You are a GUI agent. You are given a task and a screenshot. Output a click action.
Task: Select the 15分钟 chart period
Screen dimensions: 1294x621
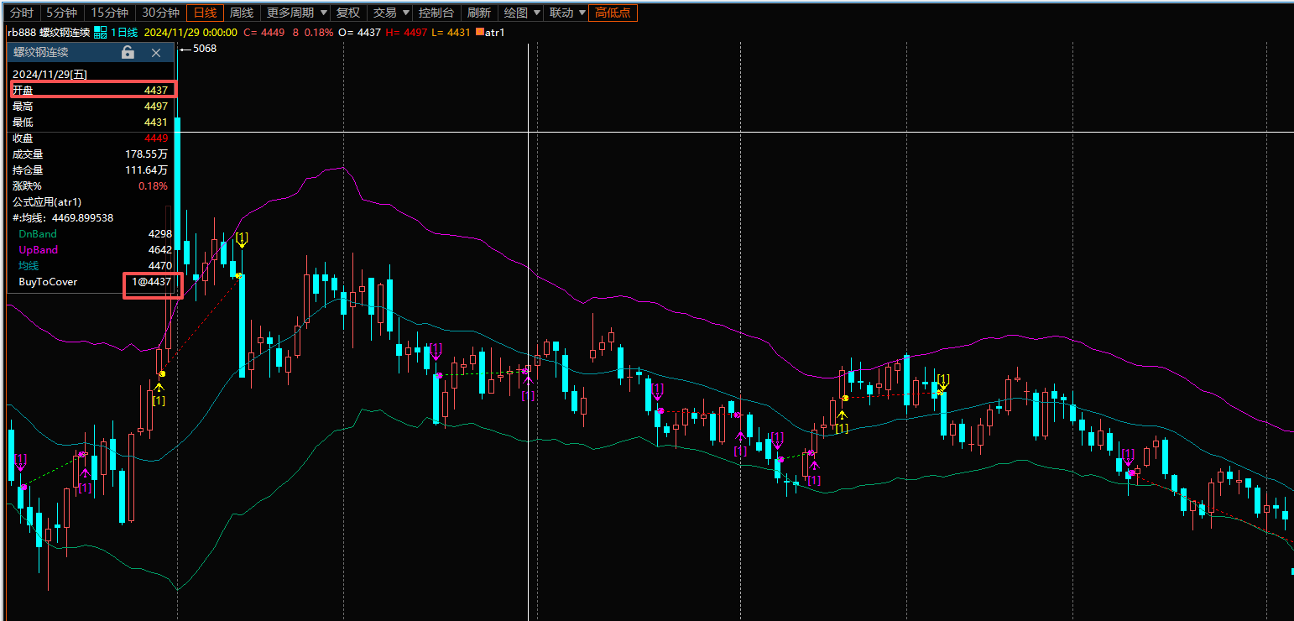point(110,13)
